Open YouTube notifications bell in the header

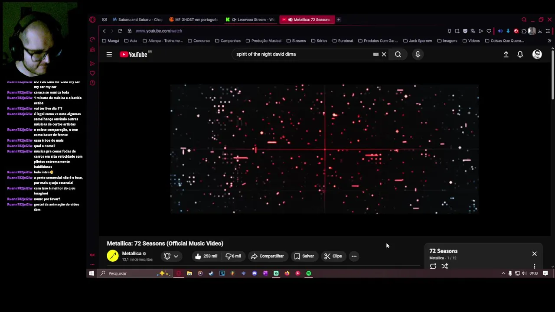(x=520, y=54)
